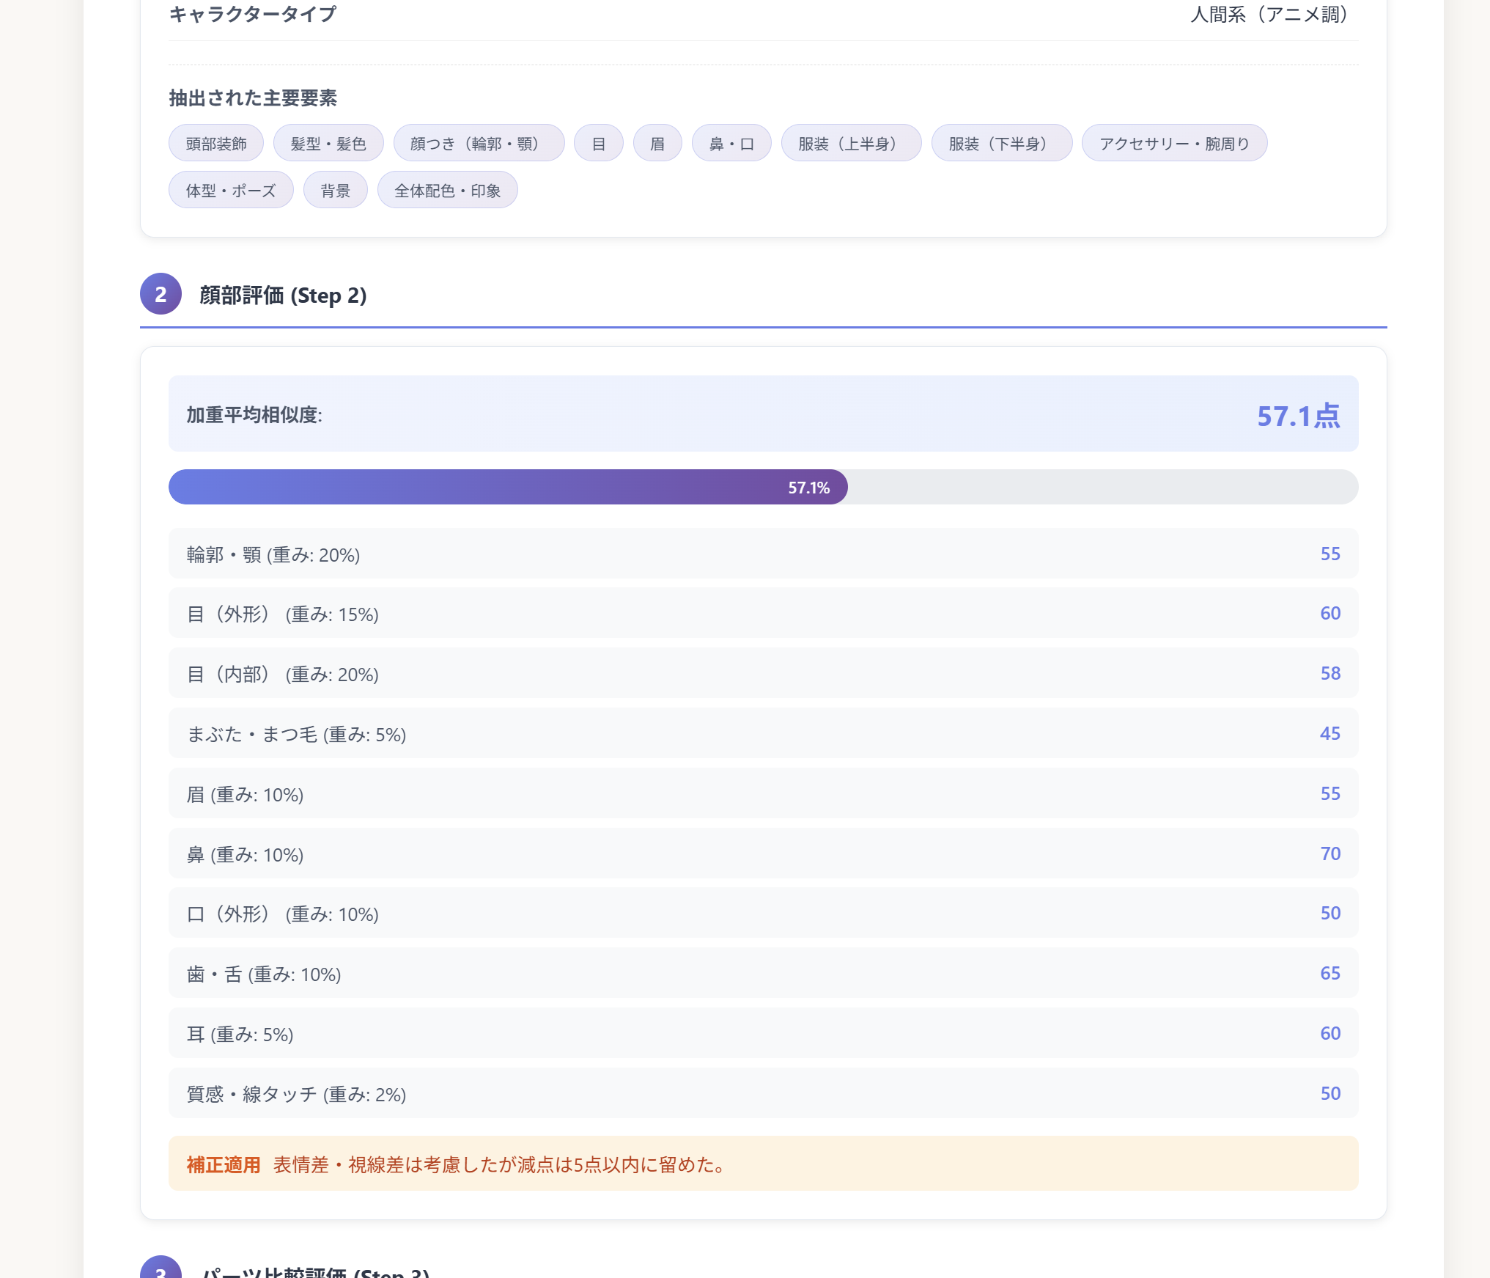The height and width of the screenshot is (1278, 1490).
Task: Click the 鼻・口 tag chip
Action: point(731,143)
